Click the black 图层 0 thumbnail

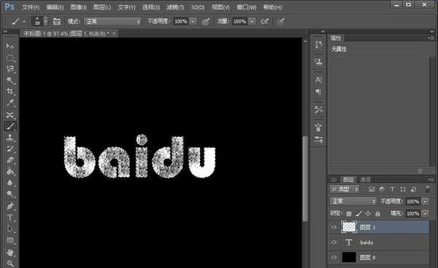349,257
